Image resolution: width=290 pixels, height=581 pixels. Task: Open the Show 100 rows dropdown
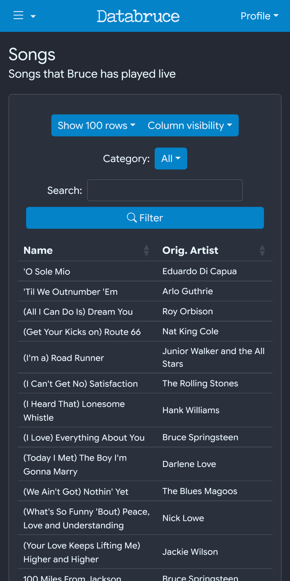coord(96,125)
